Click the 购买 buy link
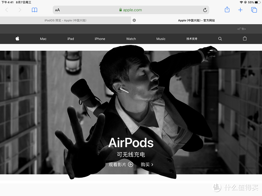 click(x=147, y=164)
